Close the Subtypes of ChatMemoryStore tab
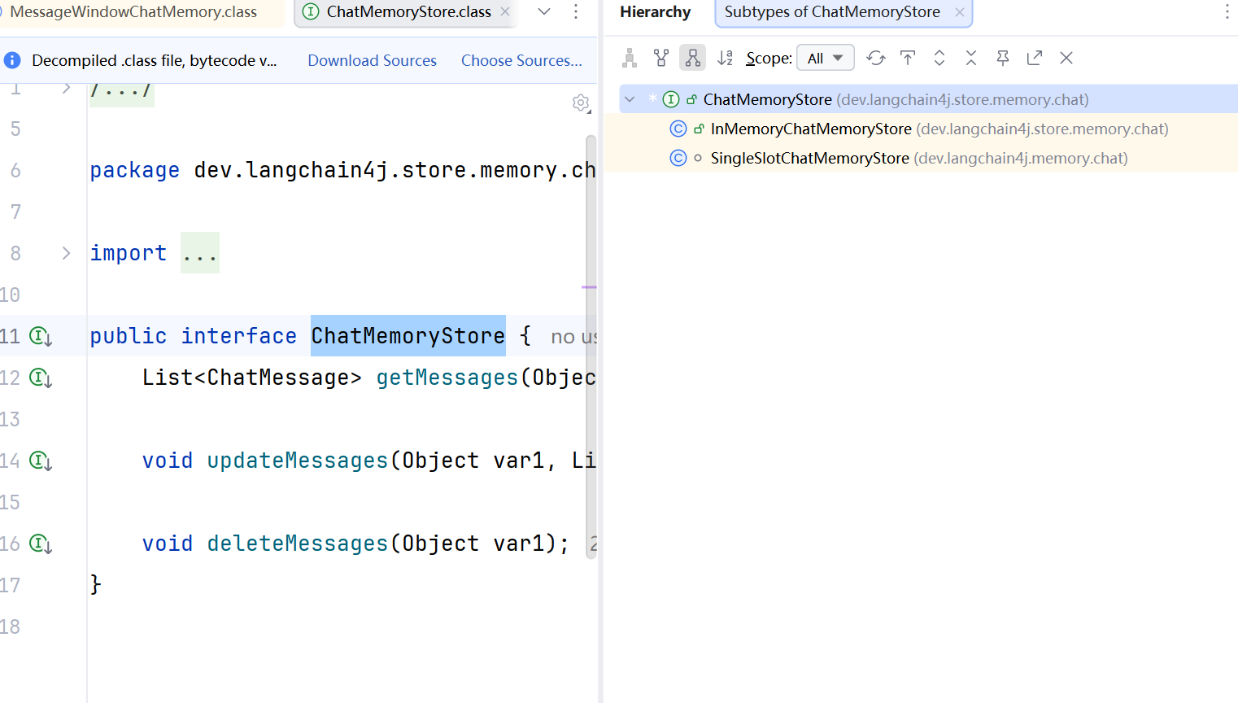The height and width of the screenshot is (703, 1238). (960, 12)
